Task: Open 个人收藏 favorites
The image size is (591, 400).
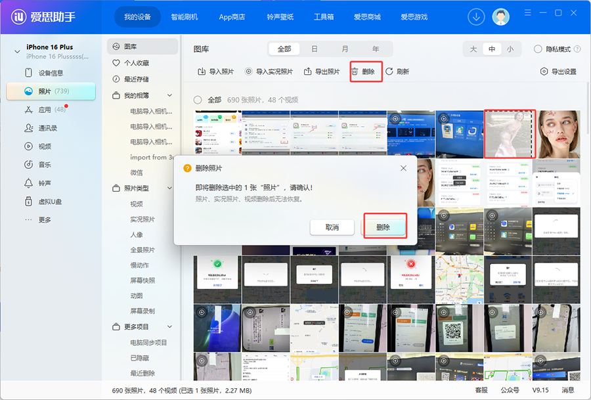Action: [131, 63]
